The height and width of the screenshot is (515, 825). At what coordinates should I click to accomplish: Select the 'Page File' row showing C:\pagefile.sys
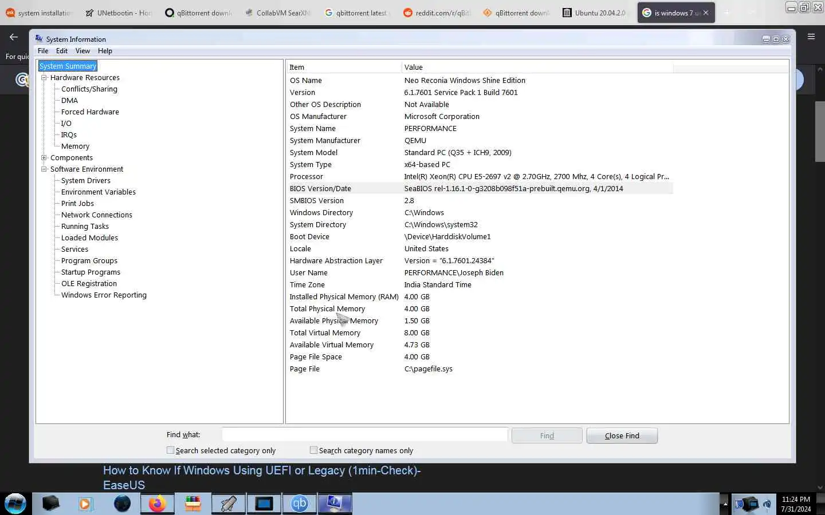480,369
